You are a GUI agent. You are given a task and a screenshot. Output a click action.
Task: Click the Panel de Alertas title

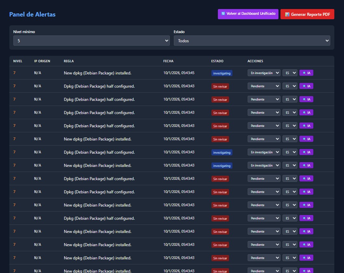(x=32, y=14)
